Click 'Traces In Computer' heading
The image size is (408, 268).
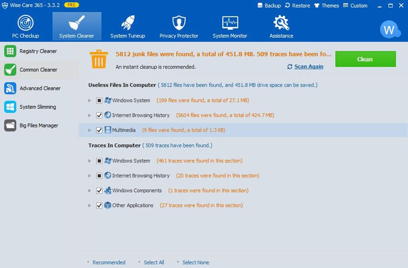(x=114, y=145)
